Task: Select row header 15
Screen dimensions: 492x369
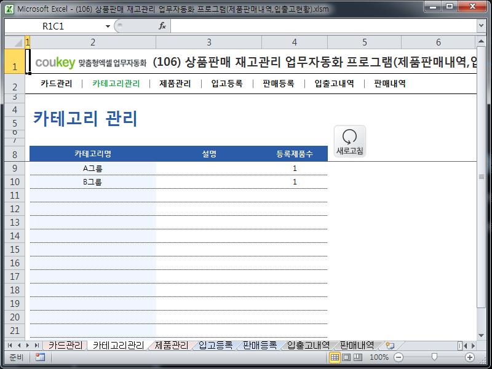Action: (14, 250)
